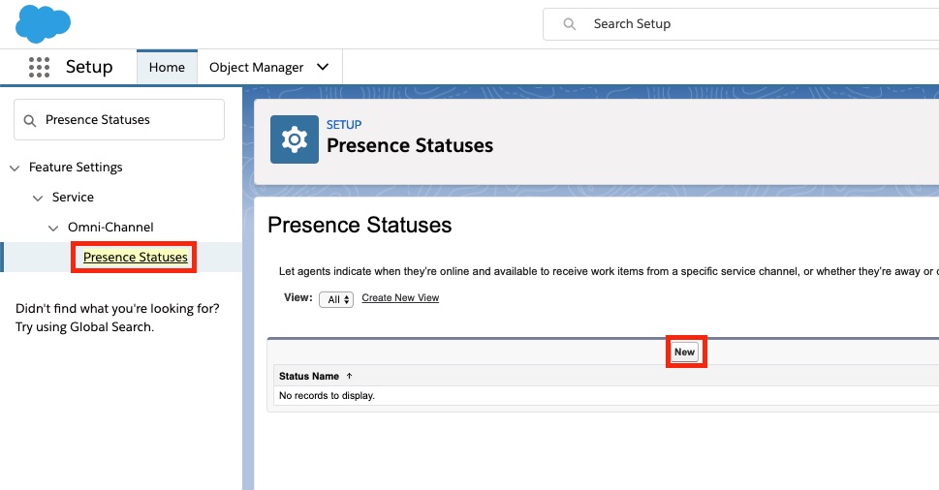Collapse the Service tree chevron
Screen dimensions: 939x490
[x=38, y=199]
